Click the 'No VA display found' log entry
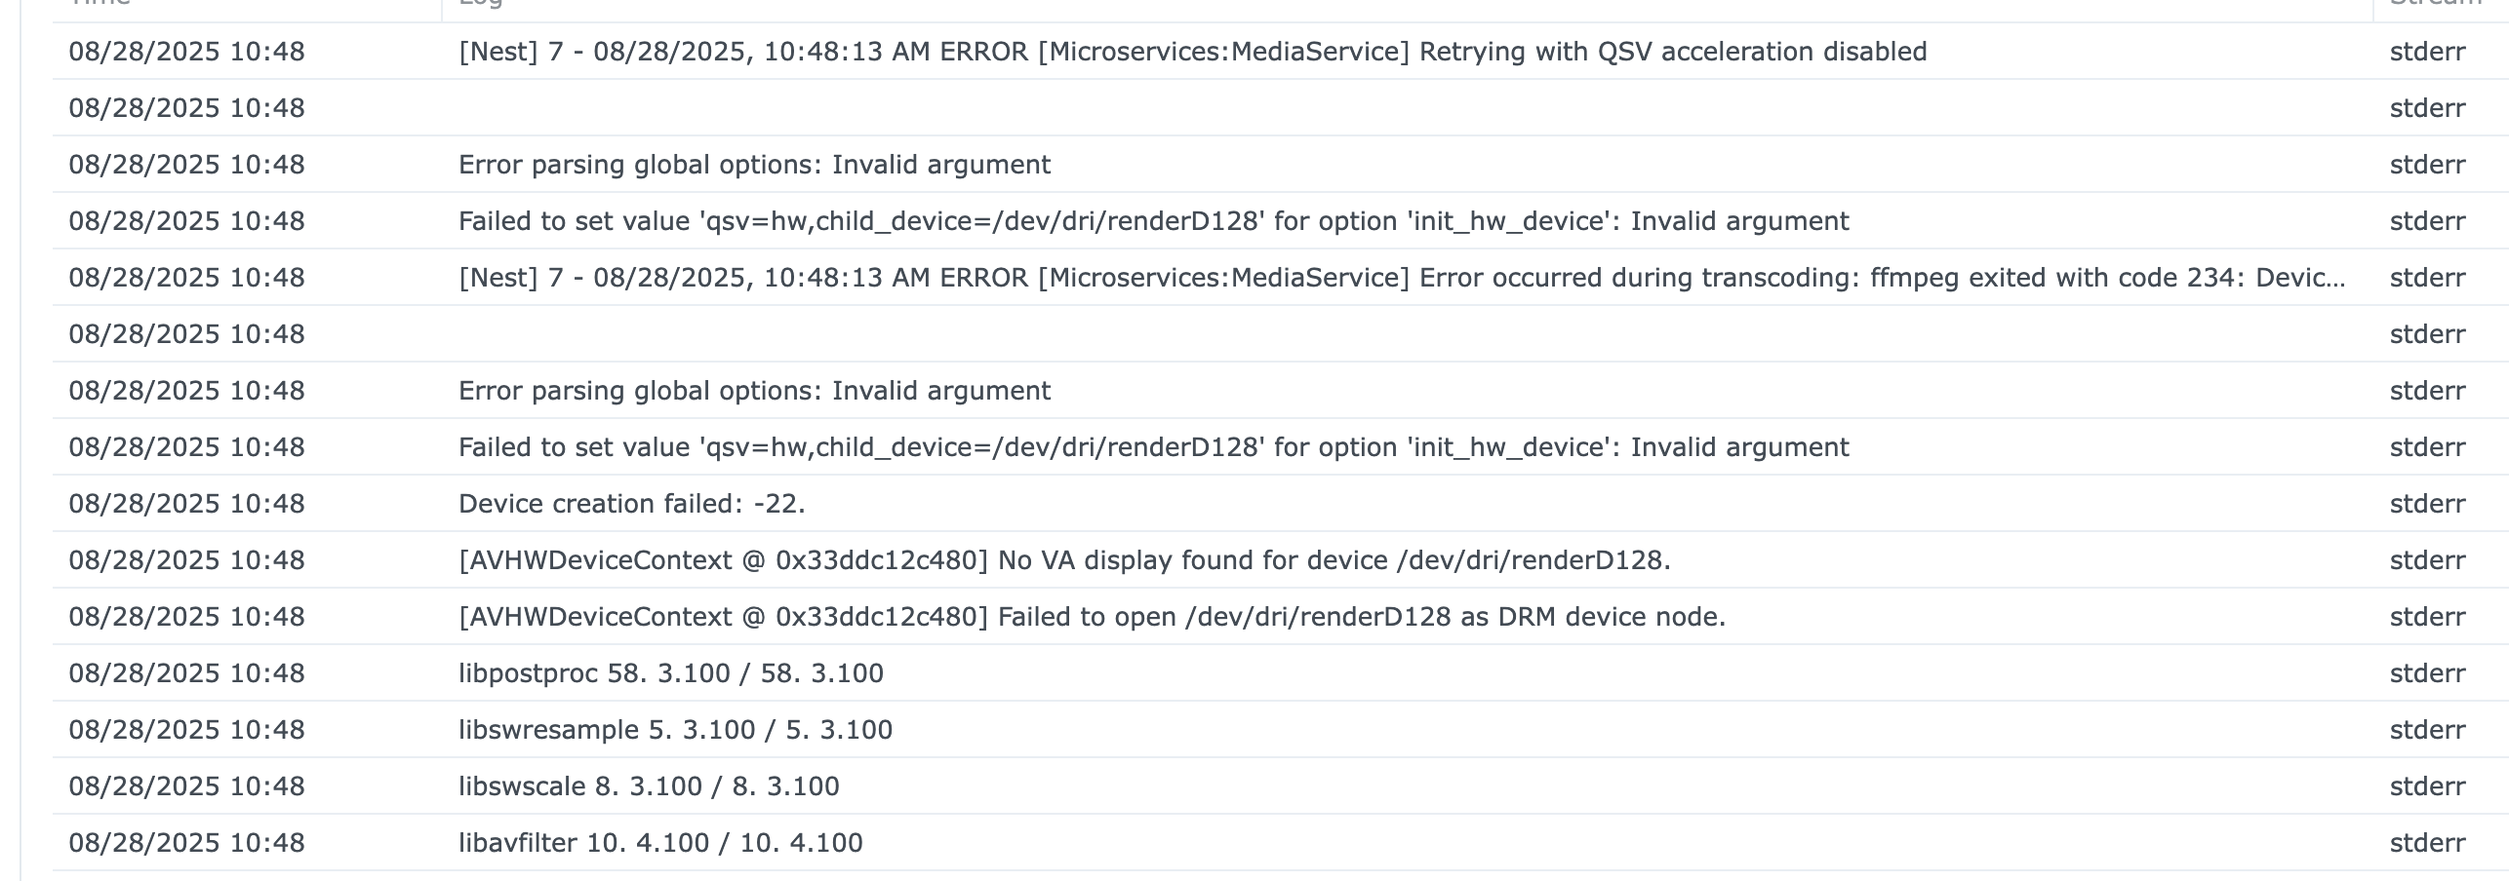This screenshot has width=2509, height=881. point(1064,560)
